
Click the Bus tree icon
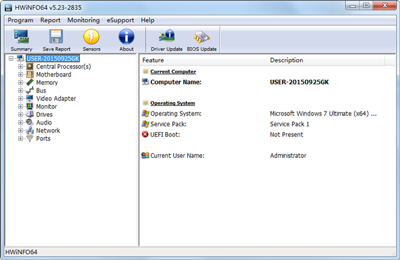pos(30,90)
